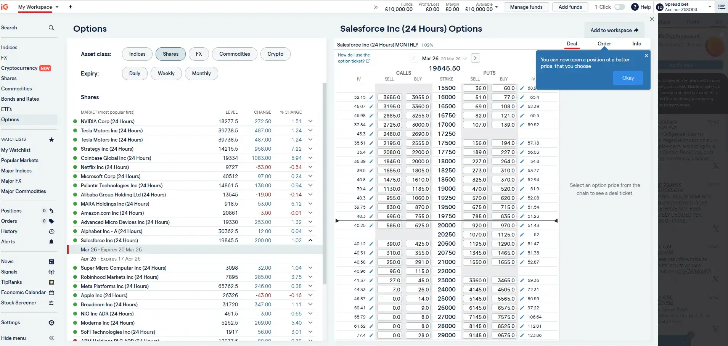The image size is (728, 346).
Task: Open the History clock icon
Action: coord(51,232)
